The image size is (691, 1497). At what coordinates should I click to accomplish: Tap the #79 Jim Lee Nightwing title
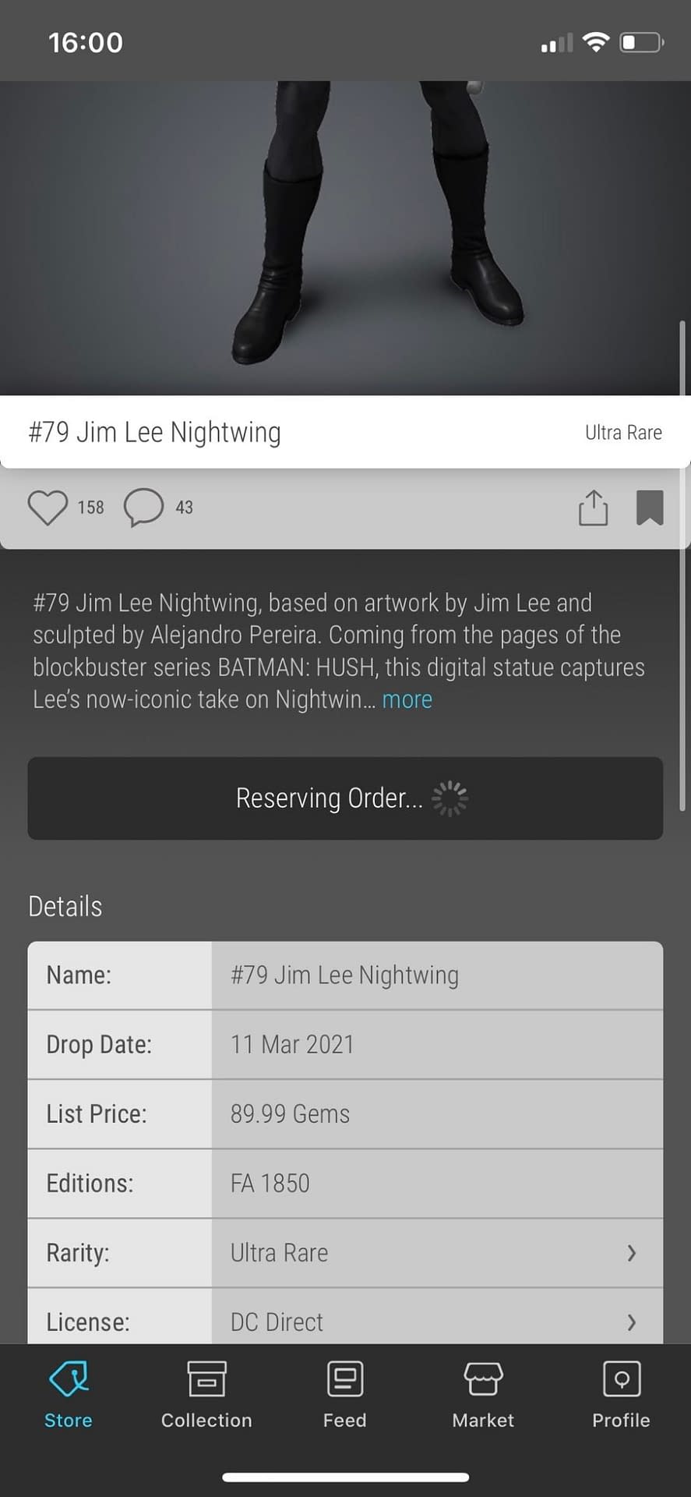(155, 433)
